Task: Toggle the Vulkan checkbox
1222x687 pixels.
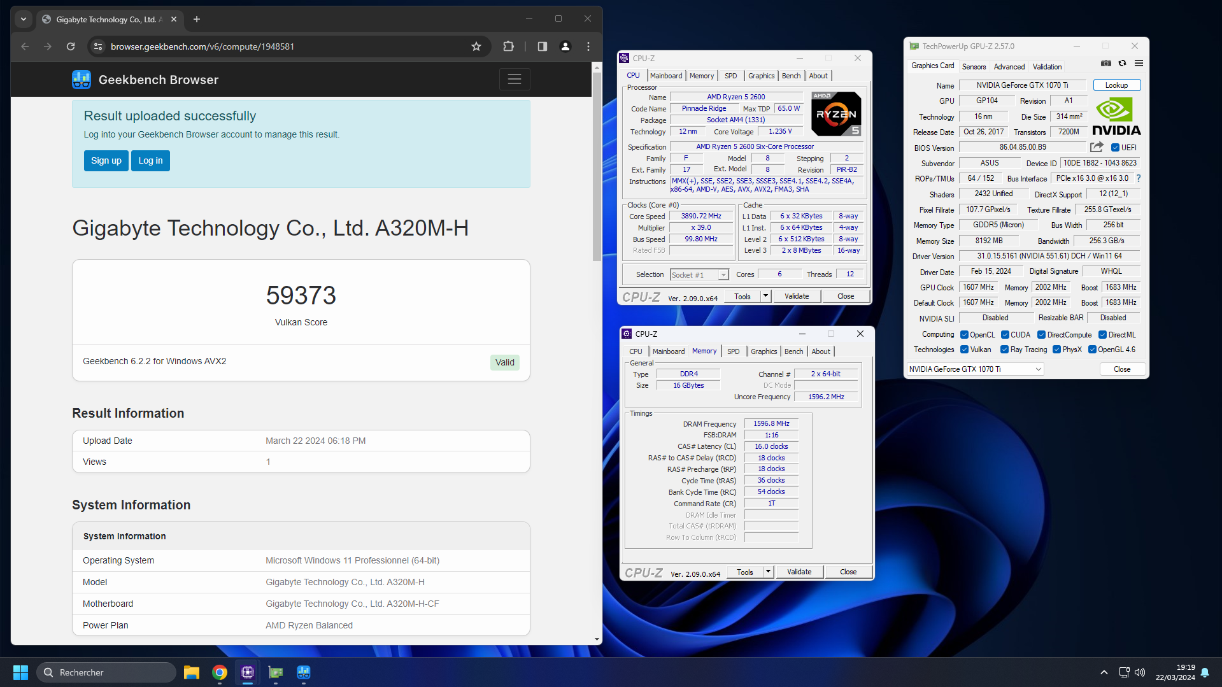Action: click(x=964, y=350)
